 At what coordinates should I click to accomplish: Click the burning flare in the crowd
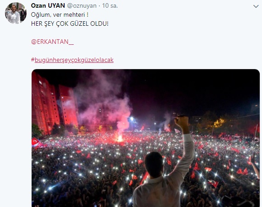point(120,138)
